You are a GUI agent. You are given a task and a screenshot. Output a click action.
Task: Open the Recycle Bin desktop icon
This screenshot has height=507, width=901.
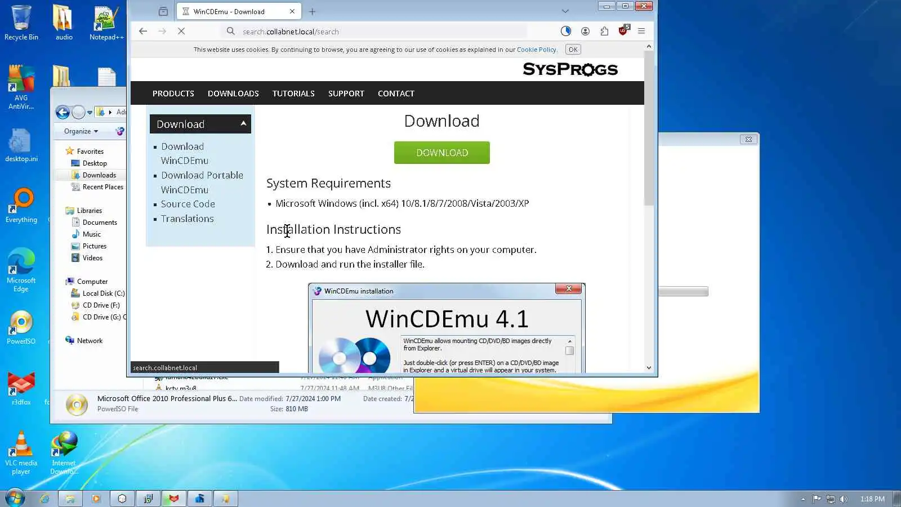click(x=21, y=23)
